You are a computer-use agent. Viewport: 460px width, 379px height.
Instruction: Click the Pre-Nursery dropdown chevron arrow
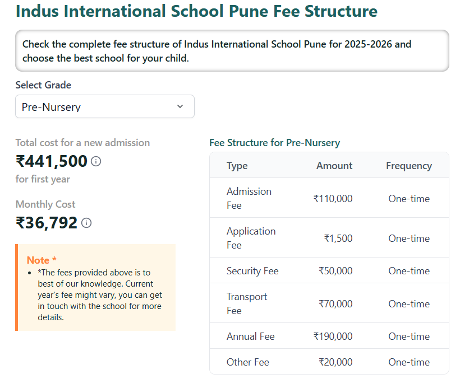click(180, 106)
